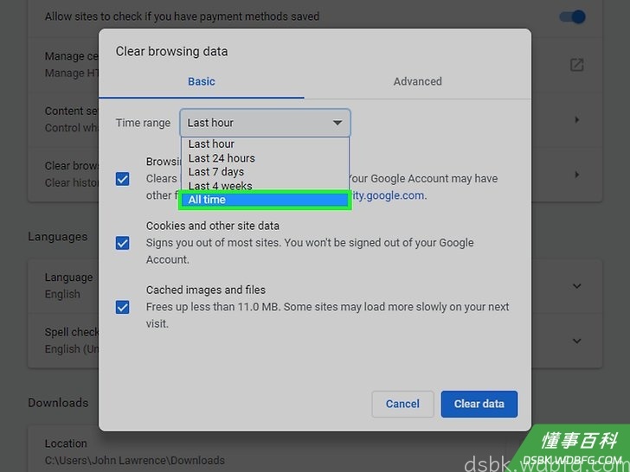Expand the Spell check section chevron
Viewport: 630px width, 472px height.
[577, 341]
